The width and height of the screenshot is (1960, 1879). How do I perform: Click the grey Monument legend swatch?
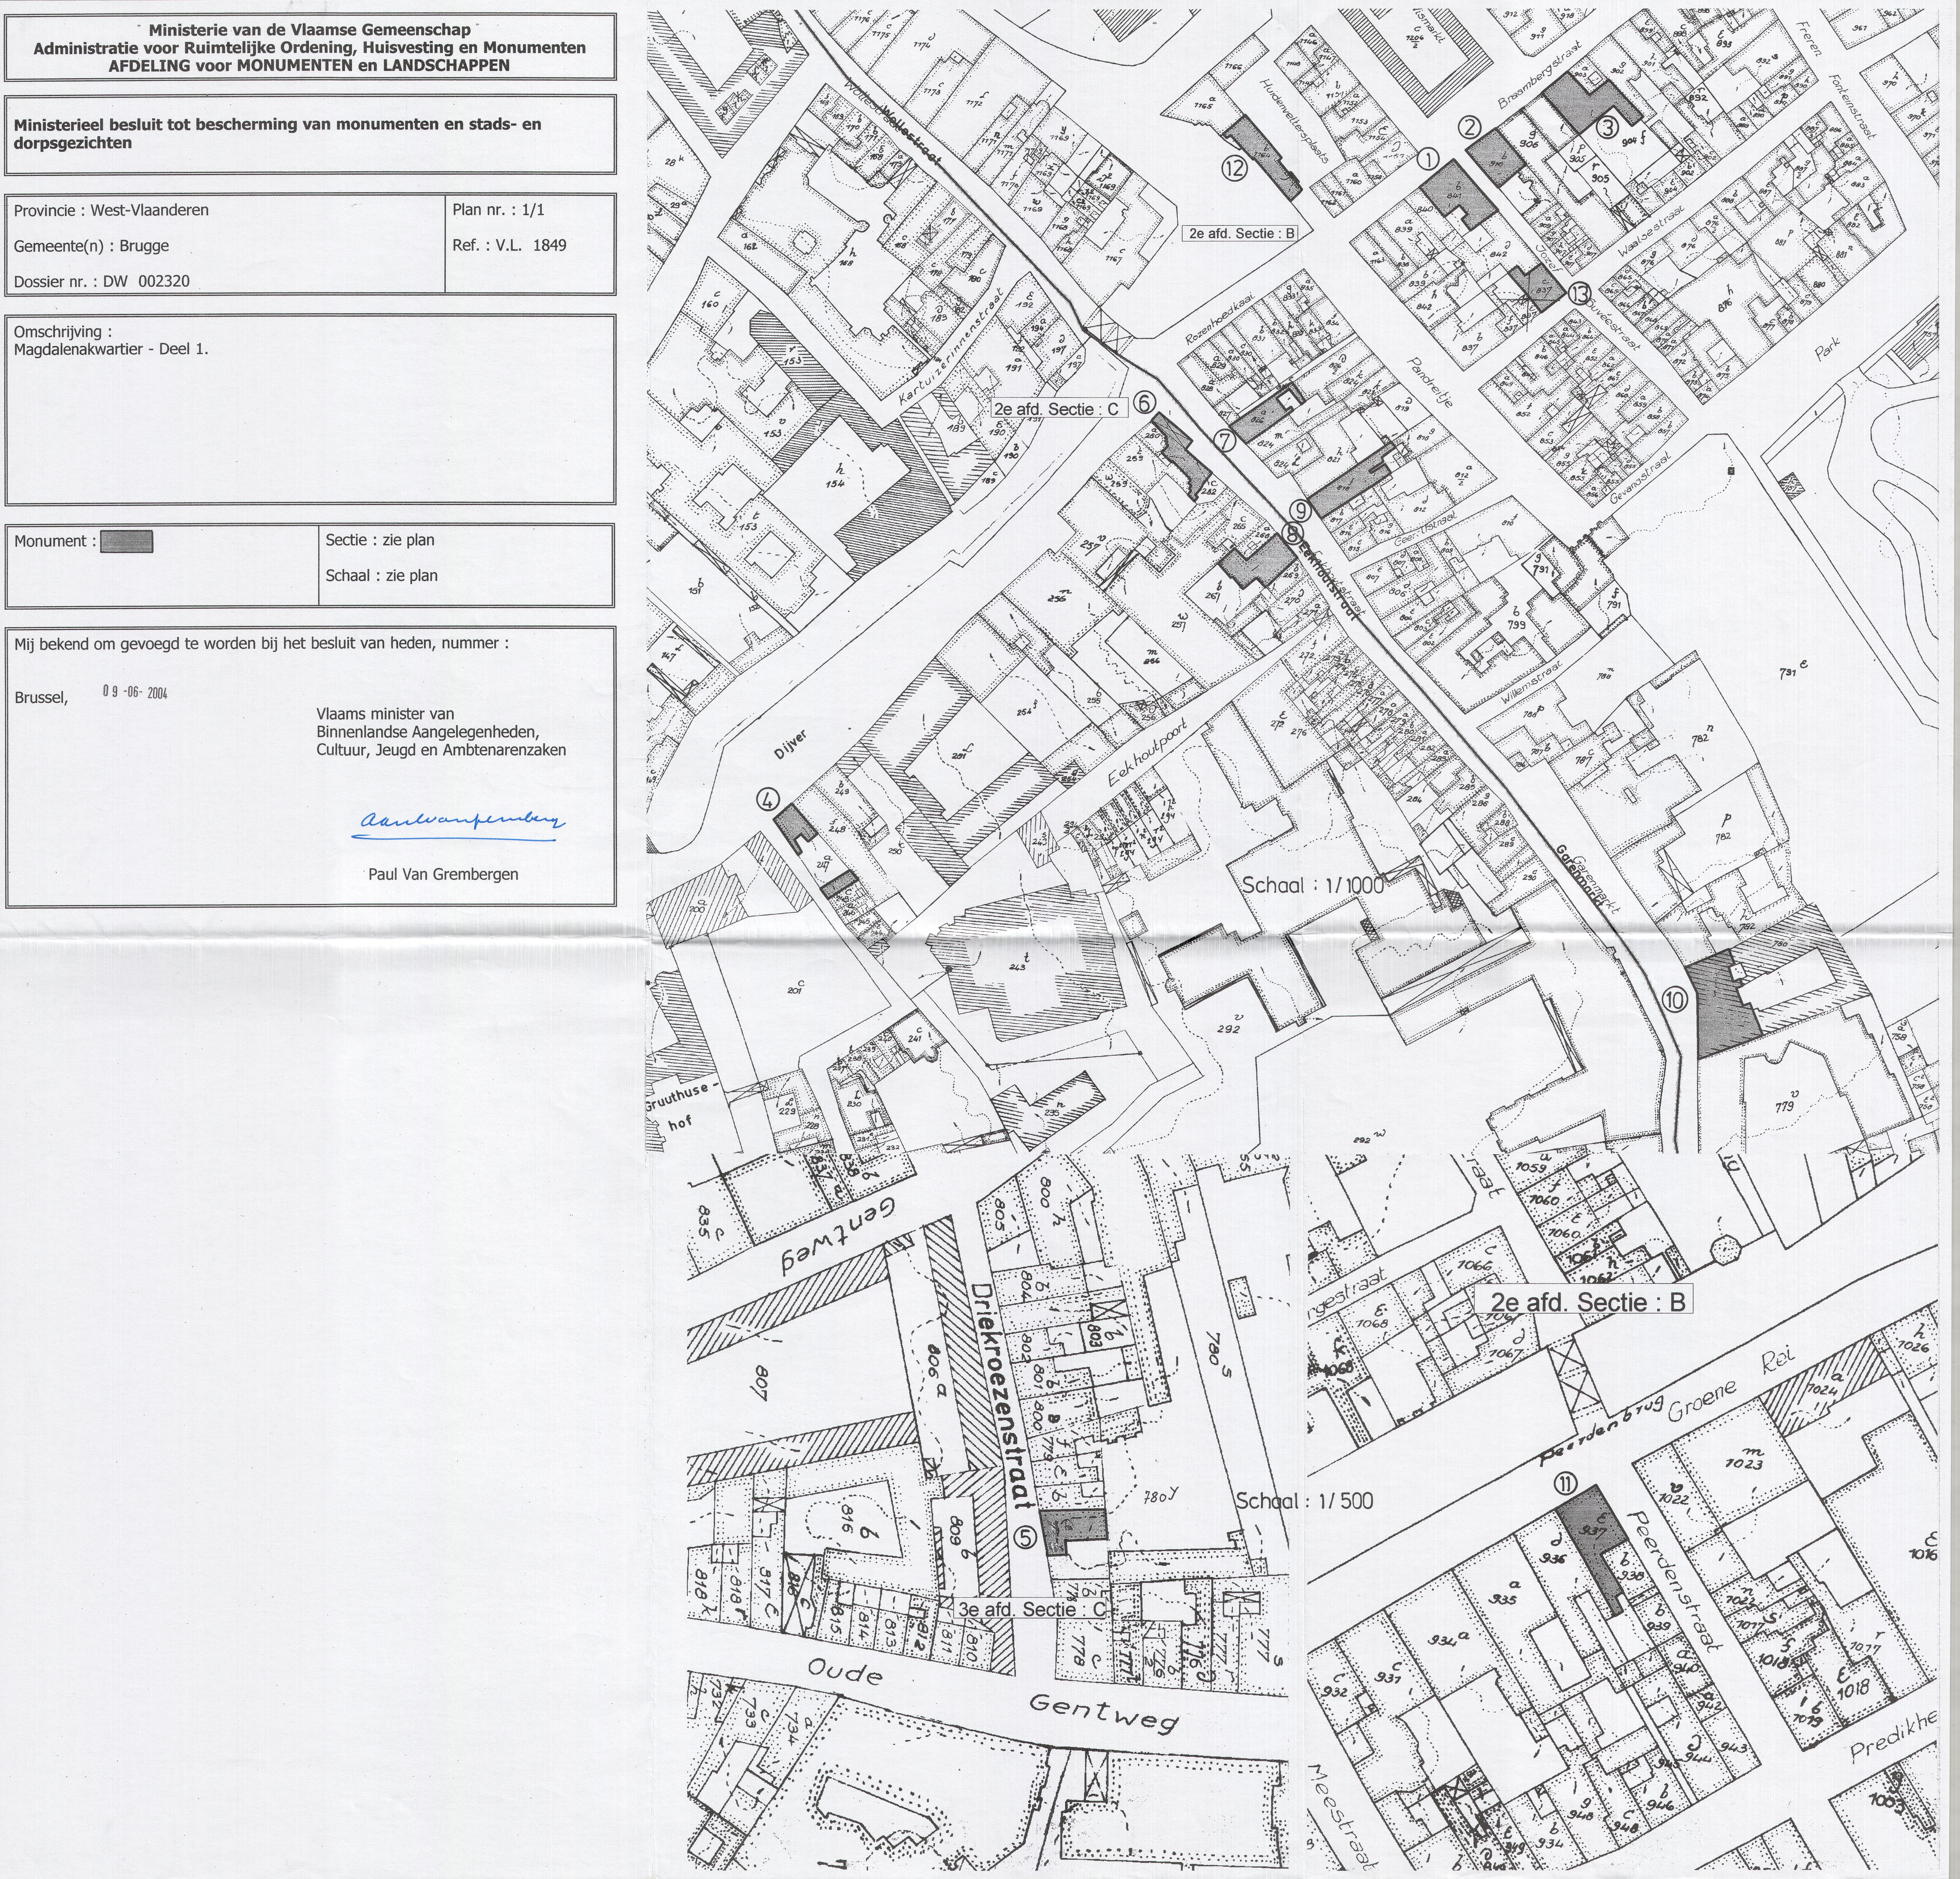point(127,542)
